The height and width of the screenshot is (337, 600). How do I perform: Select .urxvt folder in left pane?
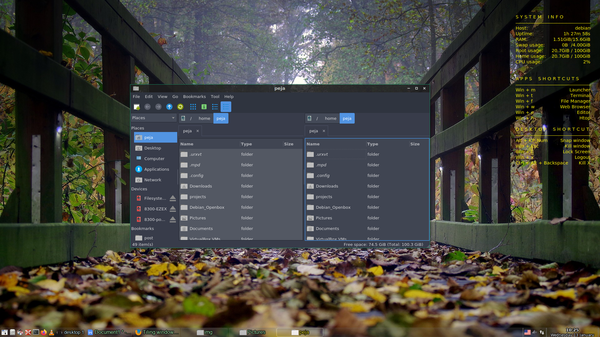[x=241, y=154]
